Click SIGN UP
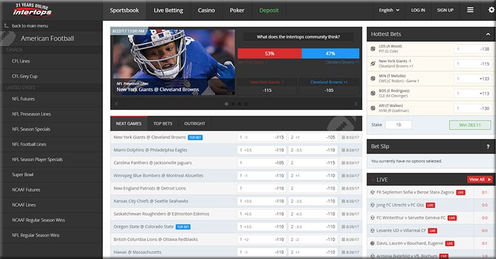This screenshot has width=496, height=259. pos(445,10)
